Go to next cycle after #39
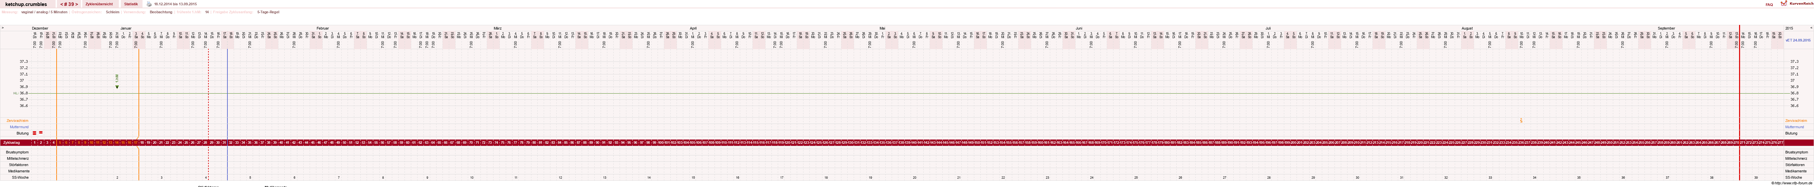The width and height of the screenshot is (1814, 187). pyautogui.click(x=77, y=4)
